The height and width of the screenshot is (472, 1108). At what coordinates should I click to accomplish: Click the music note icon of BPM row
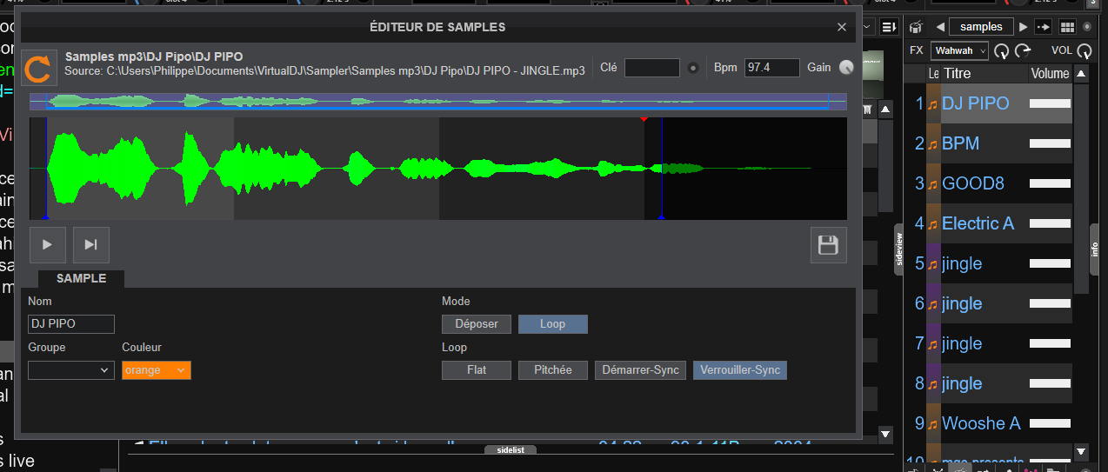pyautogui.click(x=933, y=143)
